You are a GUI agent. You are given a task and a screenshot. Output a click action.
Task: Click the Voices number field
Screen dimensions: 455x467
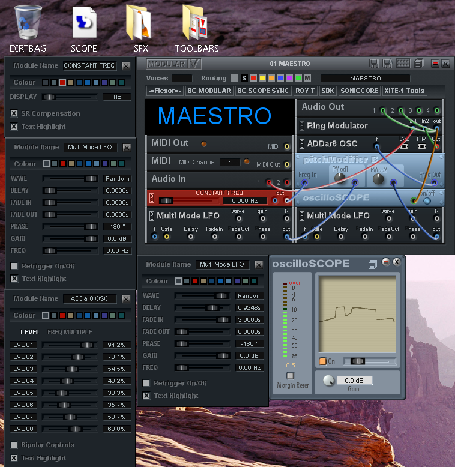click(182, 78)
